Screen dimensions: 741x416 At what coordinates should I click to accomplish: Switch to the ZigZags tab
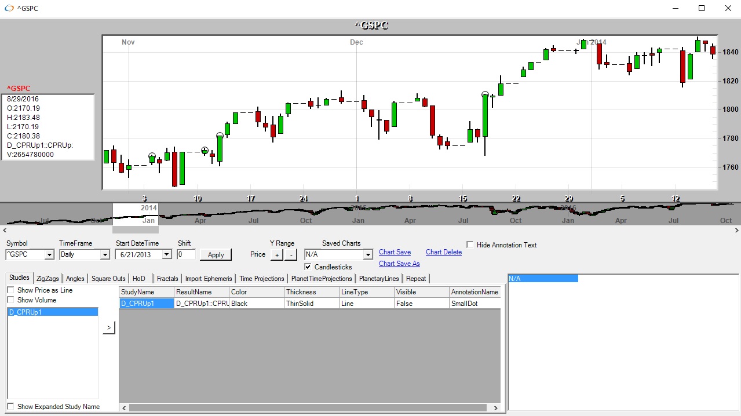click(48, 279)
